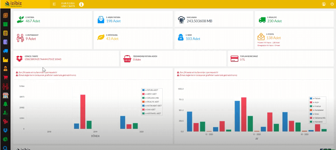This screenshot has width=336, height=150.
Task: Click the info icon beside exchange rates
Action: point(81,4)
